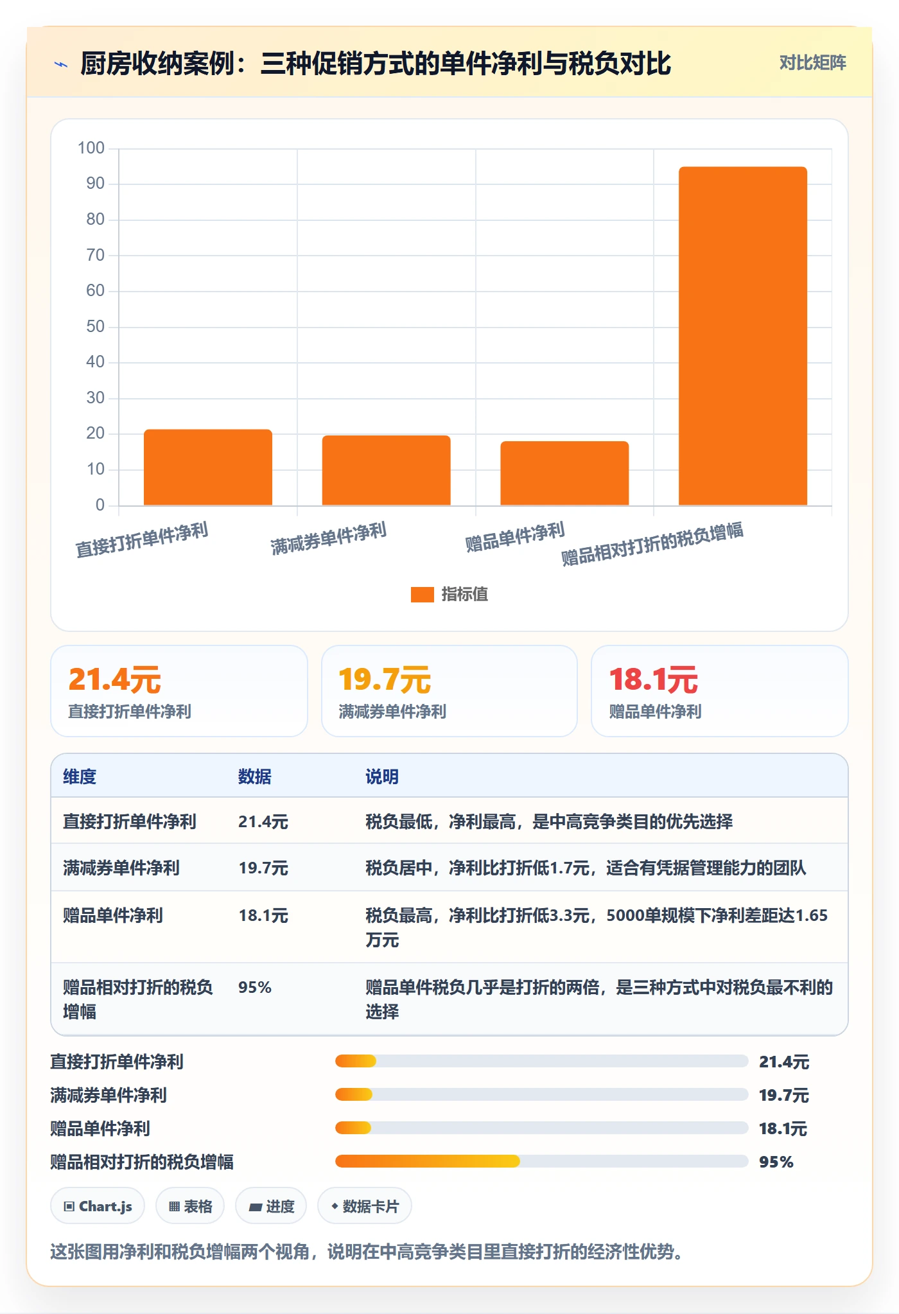Click 赠品单件税负几乎是打折的两倍 description
Image resolution: width=899 pixels, height=1314 pixels.
tap(599, 999)
